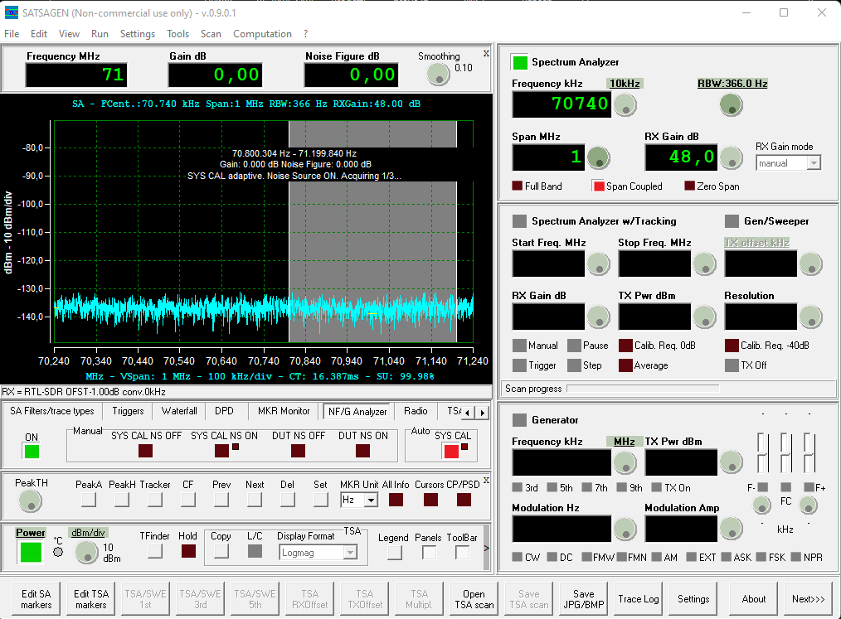Image resolution: width=841 pixels, height=619 pixels.
Task: Click the RBW:366.0 Hz label
Action: [732, 84]
